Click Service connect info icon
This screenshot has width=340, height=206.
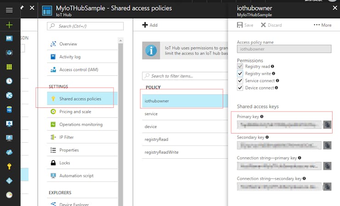pos(278,81)
